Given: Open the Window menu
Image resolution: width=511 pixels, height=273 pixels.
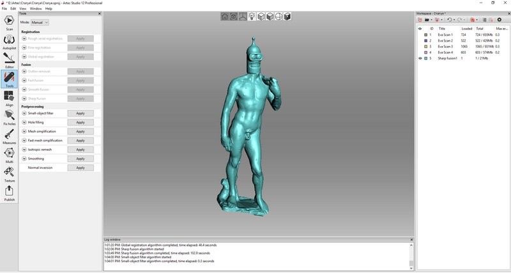Looking at the screenshot, I should click(x=36, y=8).
